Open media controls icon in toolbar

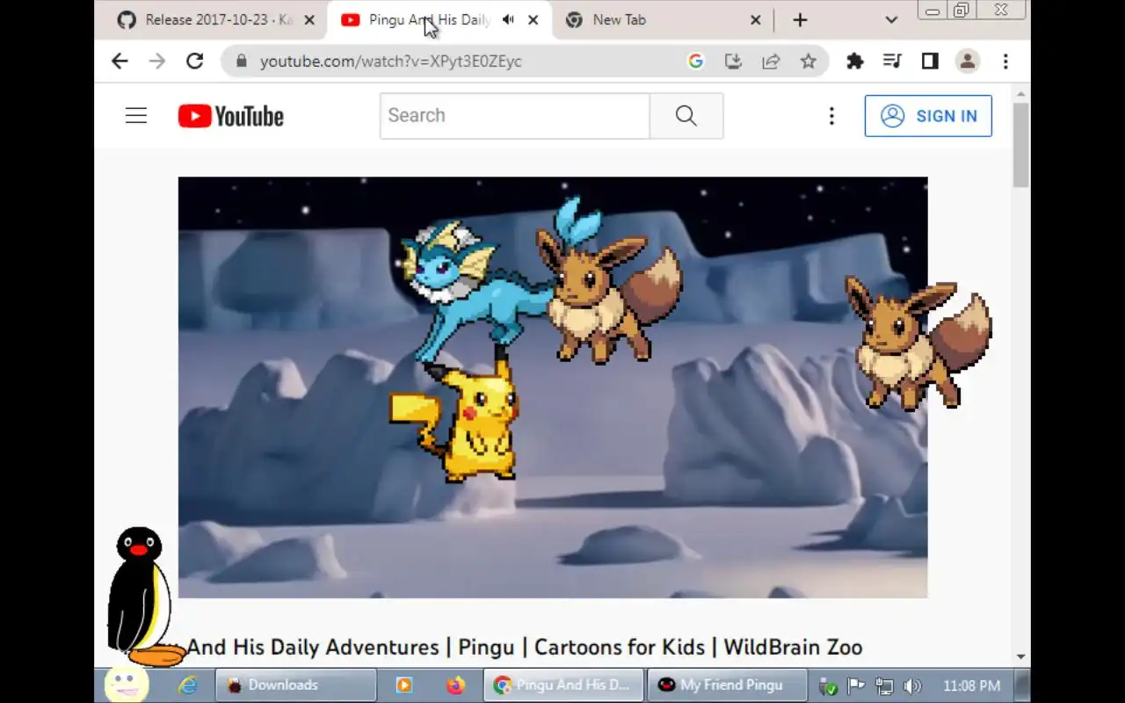click(x=892, y=61)
